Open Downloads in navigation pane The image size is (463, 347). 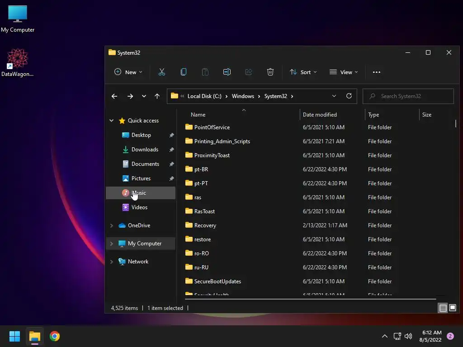pos(145,150)
